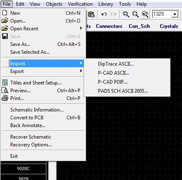Image resolution: width=182 pixels, height=180 pixels.
Task: Select the Open Recent menu entry
Action: (x=43, y=29)
